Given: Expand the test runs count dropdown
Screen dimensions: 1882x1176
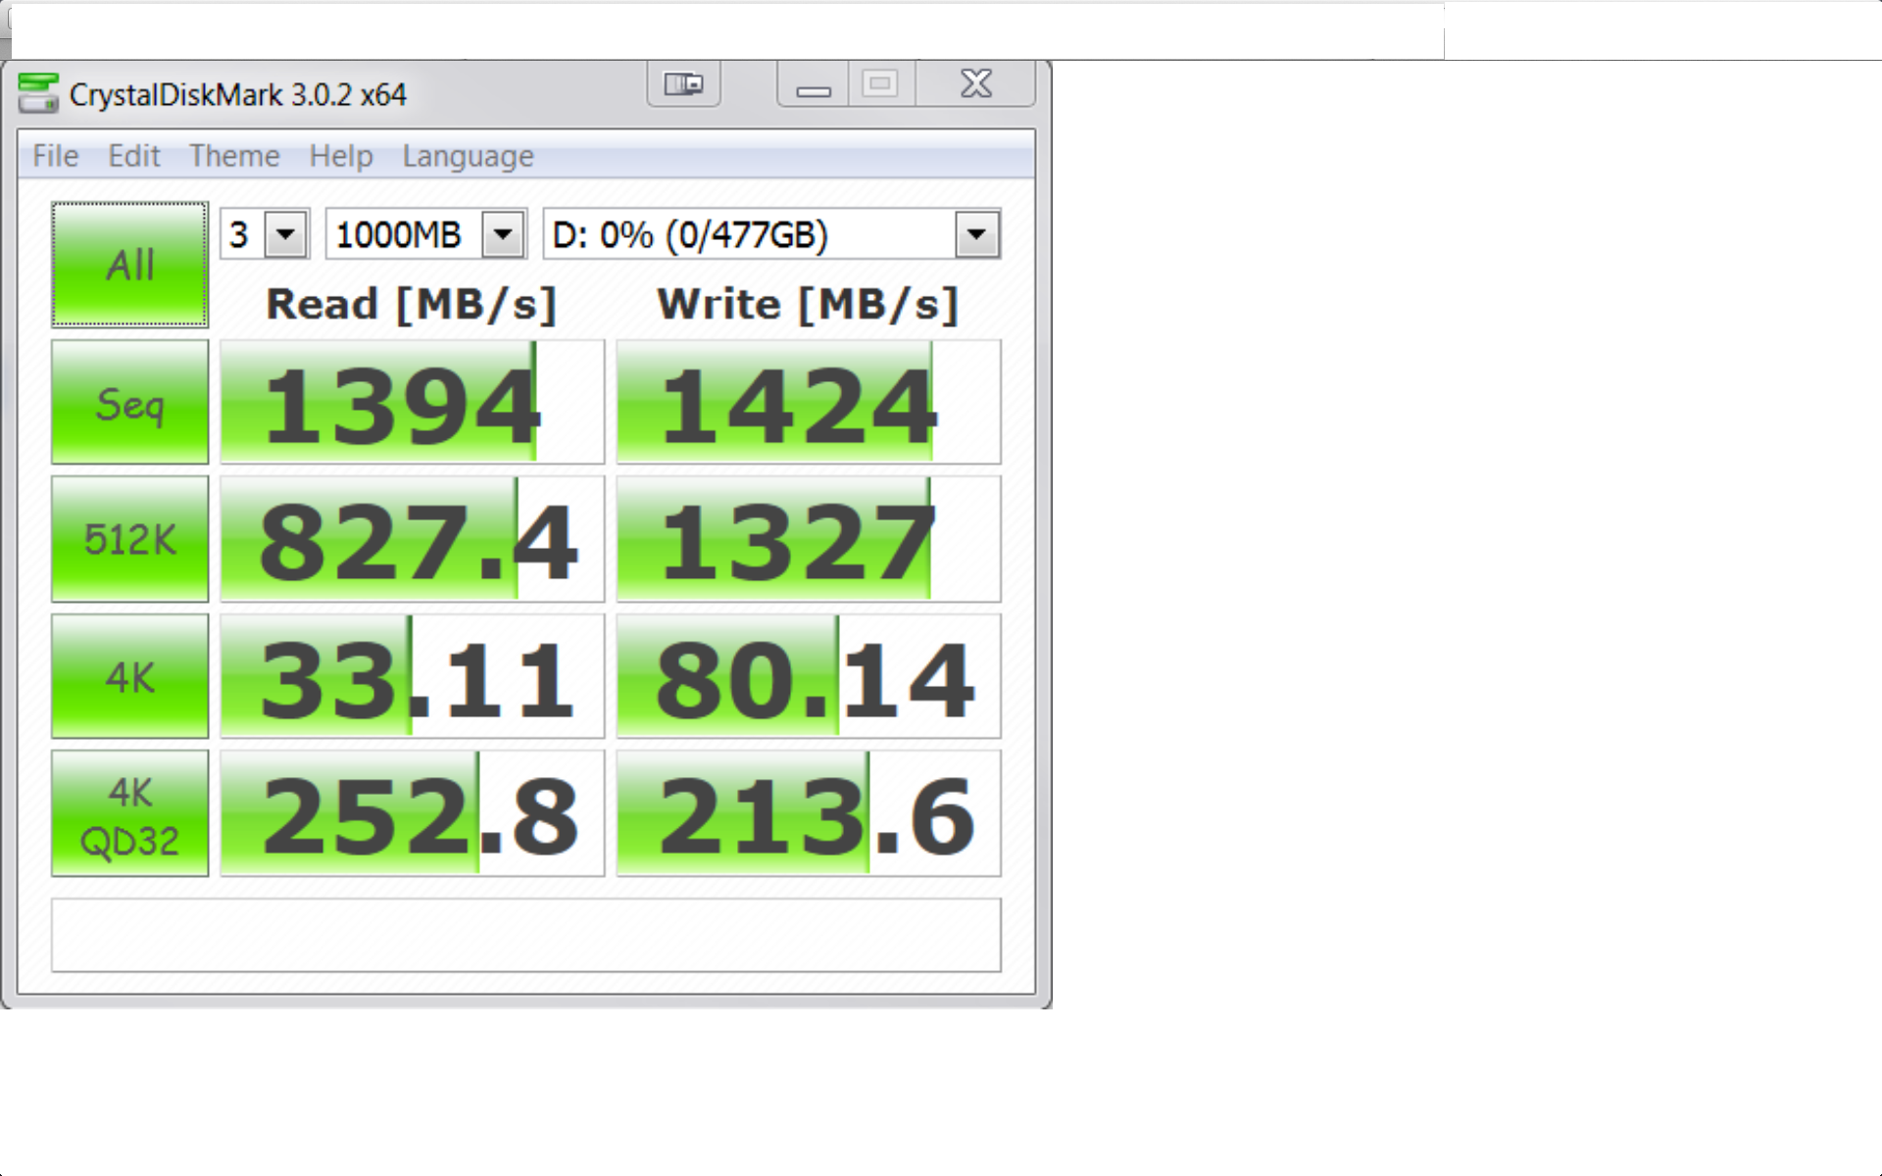Looking at the screenshot, I should click(x=285, y=234).
